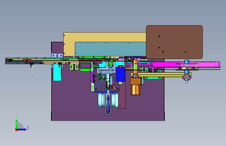Screen dimensions: 226x146
Task: Select the gold cylindrical motor body
Action: pos(136,90)
